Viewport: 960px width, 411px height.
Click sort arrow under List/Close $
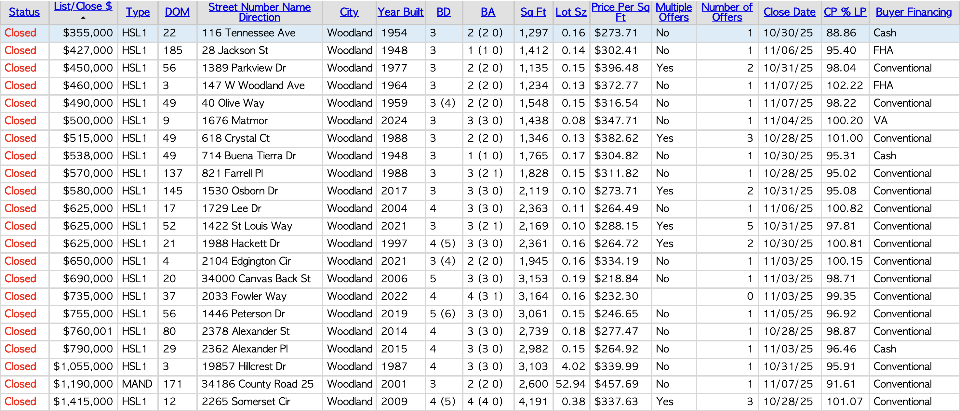point(83,18)
